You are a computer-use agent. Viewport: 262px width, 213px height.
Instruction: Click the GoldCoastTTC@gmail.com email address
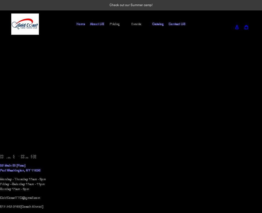pos(20,198)
